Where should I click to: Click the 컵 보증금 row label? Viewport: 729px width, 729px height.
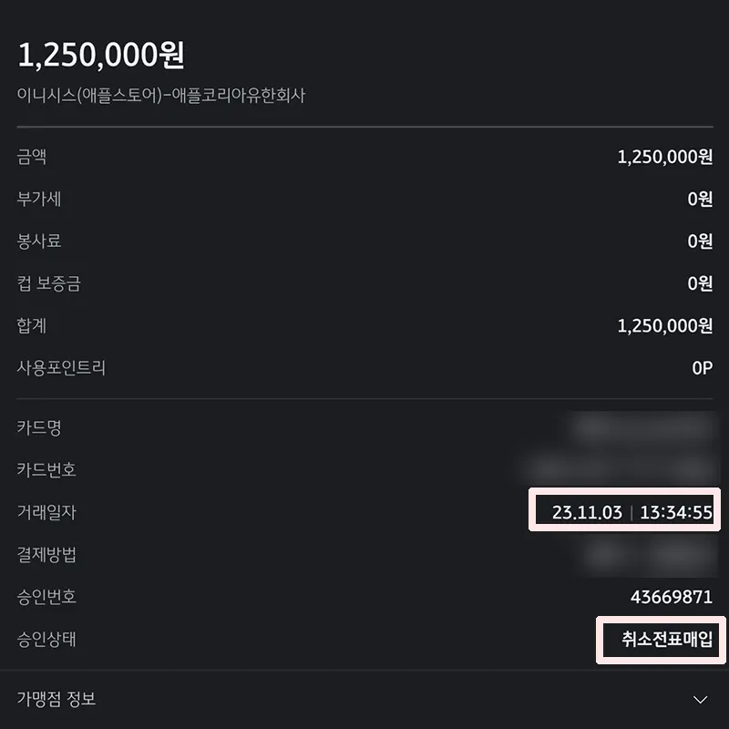point(49,283)
